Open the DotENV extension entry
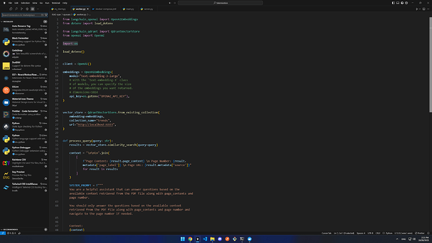The width and height of the screenshot is (432, 243). click(24, 66)
